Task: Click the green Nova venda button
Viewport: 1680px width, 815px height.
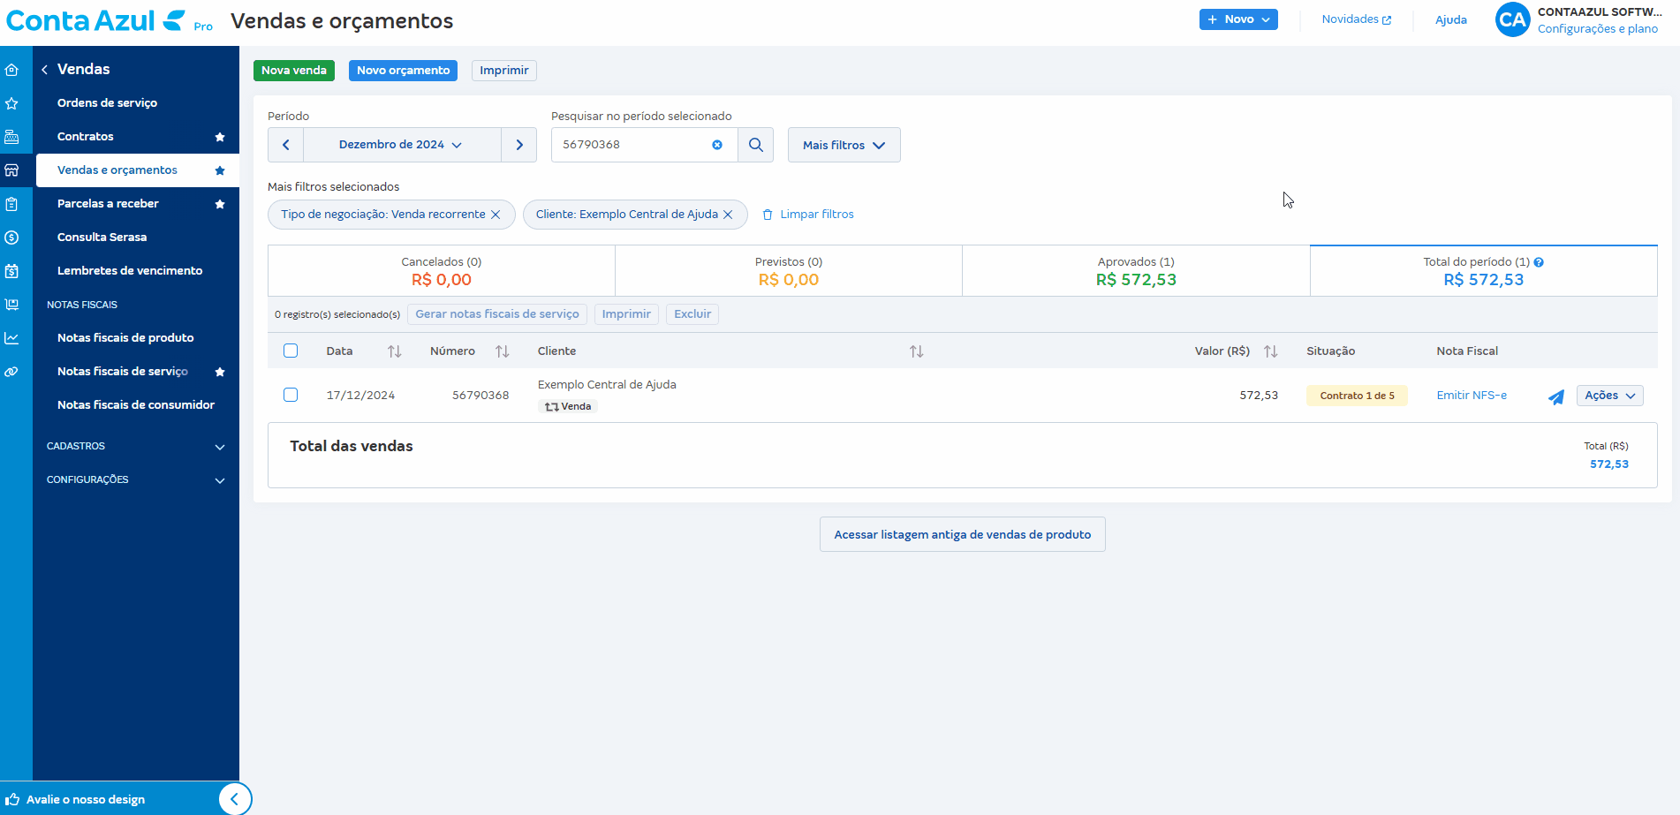Action: pos(294,71)
